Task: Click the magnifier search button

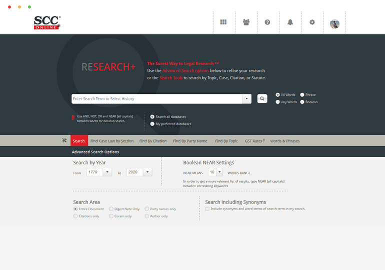Action: click(262, 99)
